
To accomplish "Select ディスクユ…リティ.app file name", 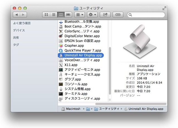I will tap(82, 99).
